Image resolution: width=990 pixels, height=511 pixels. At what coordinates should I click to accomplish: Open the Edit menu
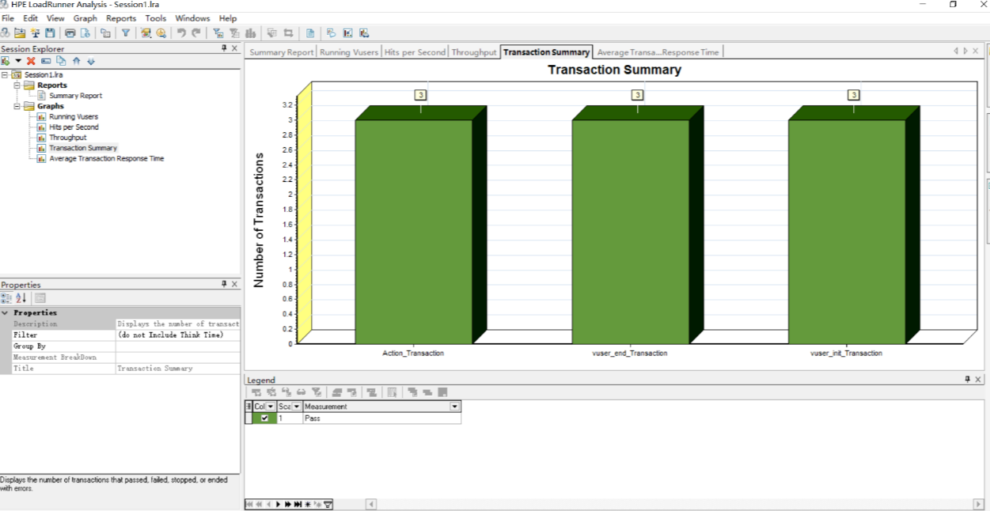pyautogui.click(x=31, y=18)
